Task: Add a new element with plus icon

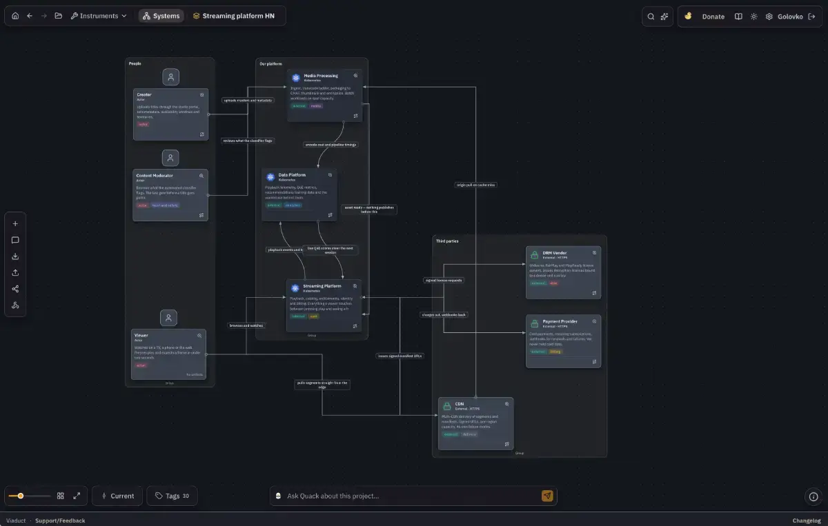Action: tap(15, 223)
